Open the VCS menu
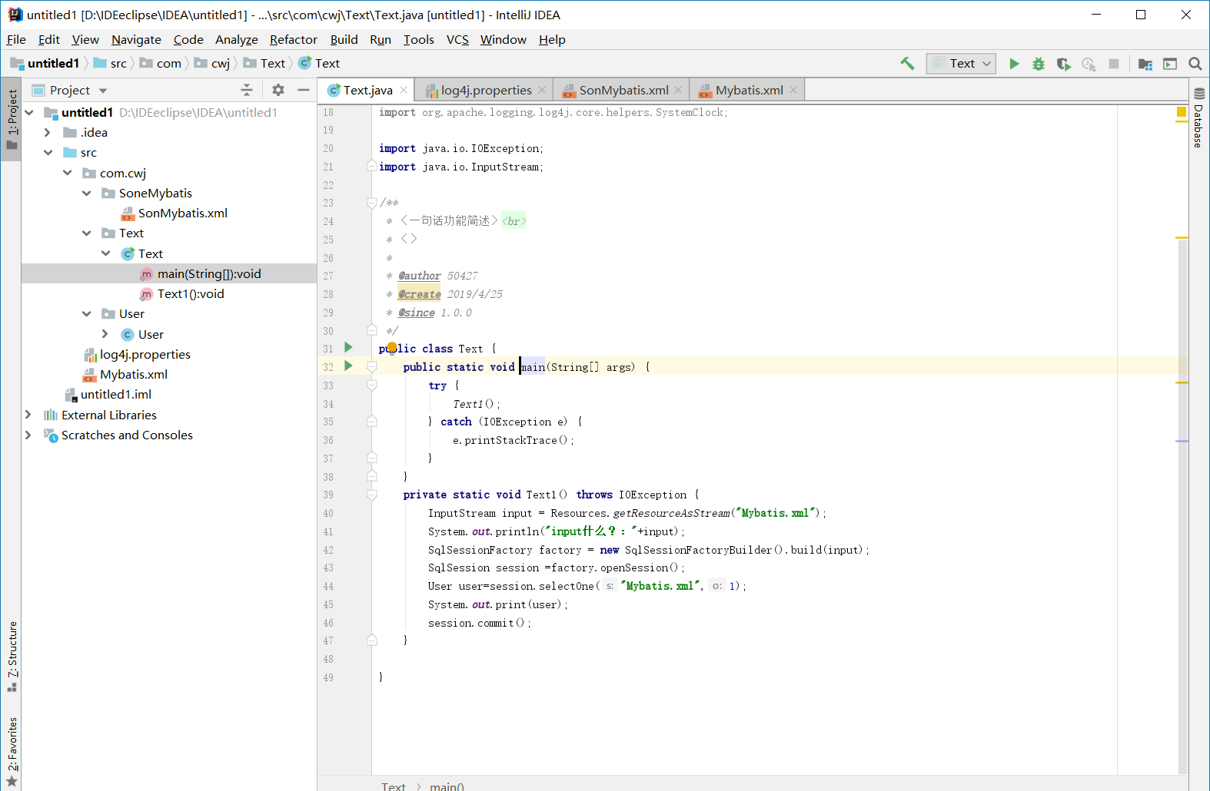This screenshot has width=1210, height=791. point(457,40)
